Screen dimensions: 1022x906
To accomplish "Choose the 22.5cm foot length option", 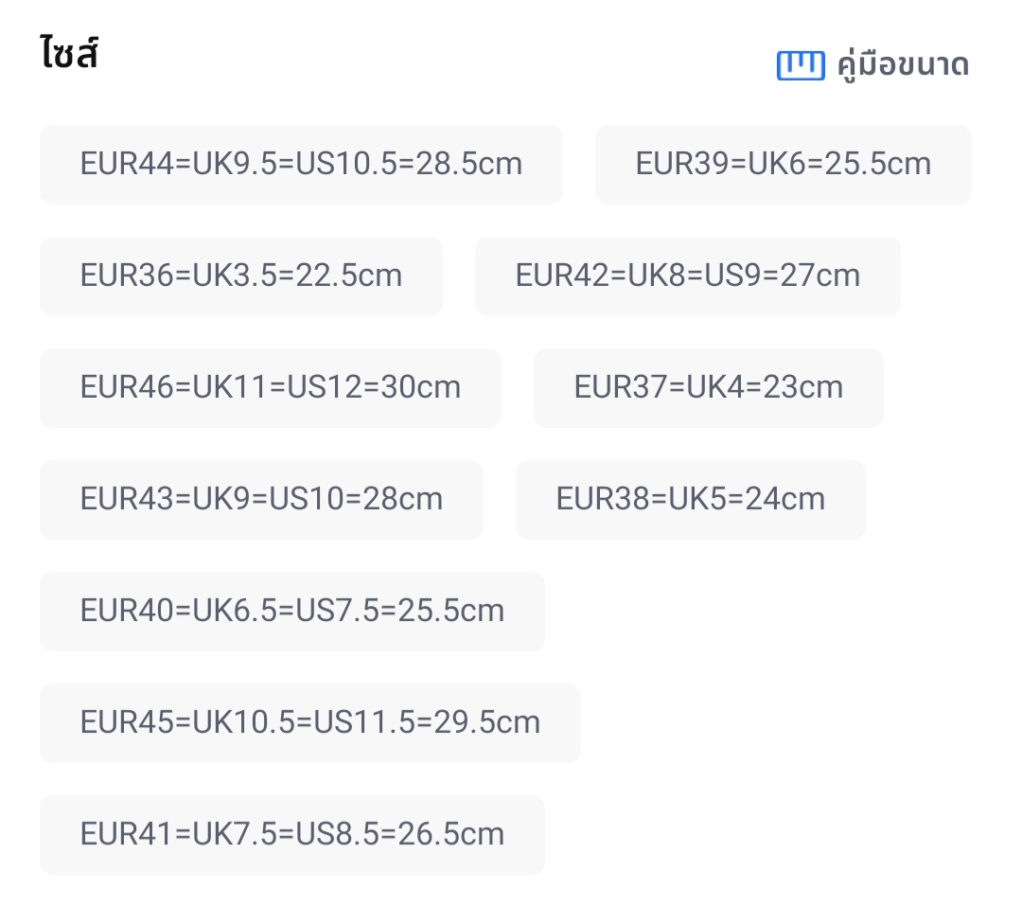I will click(240, 275).
